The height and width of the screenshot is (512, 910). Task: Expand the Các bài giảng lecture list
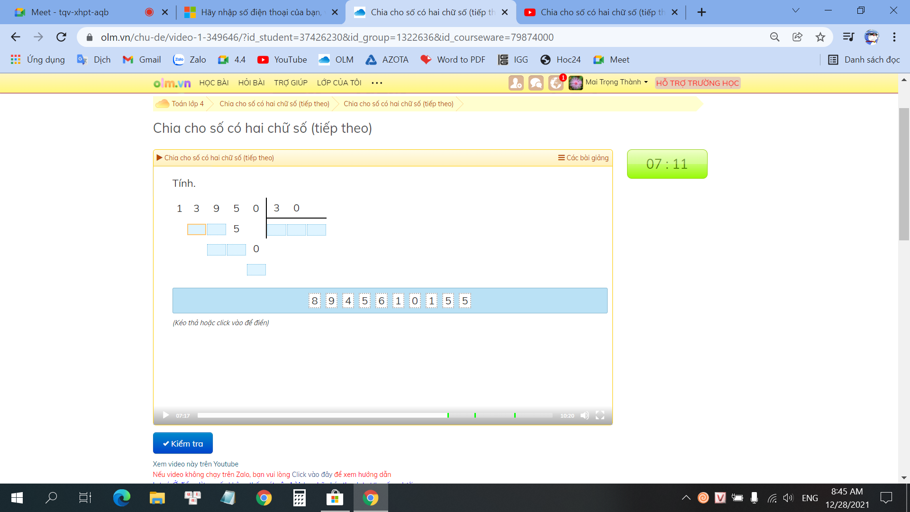tap(583, 158)
